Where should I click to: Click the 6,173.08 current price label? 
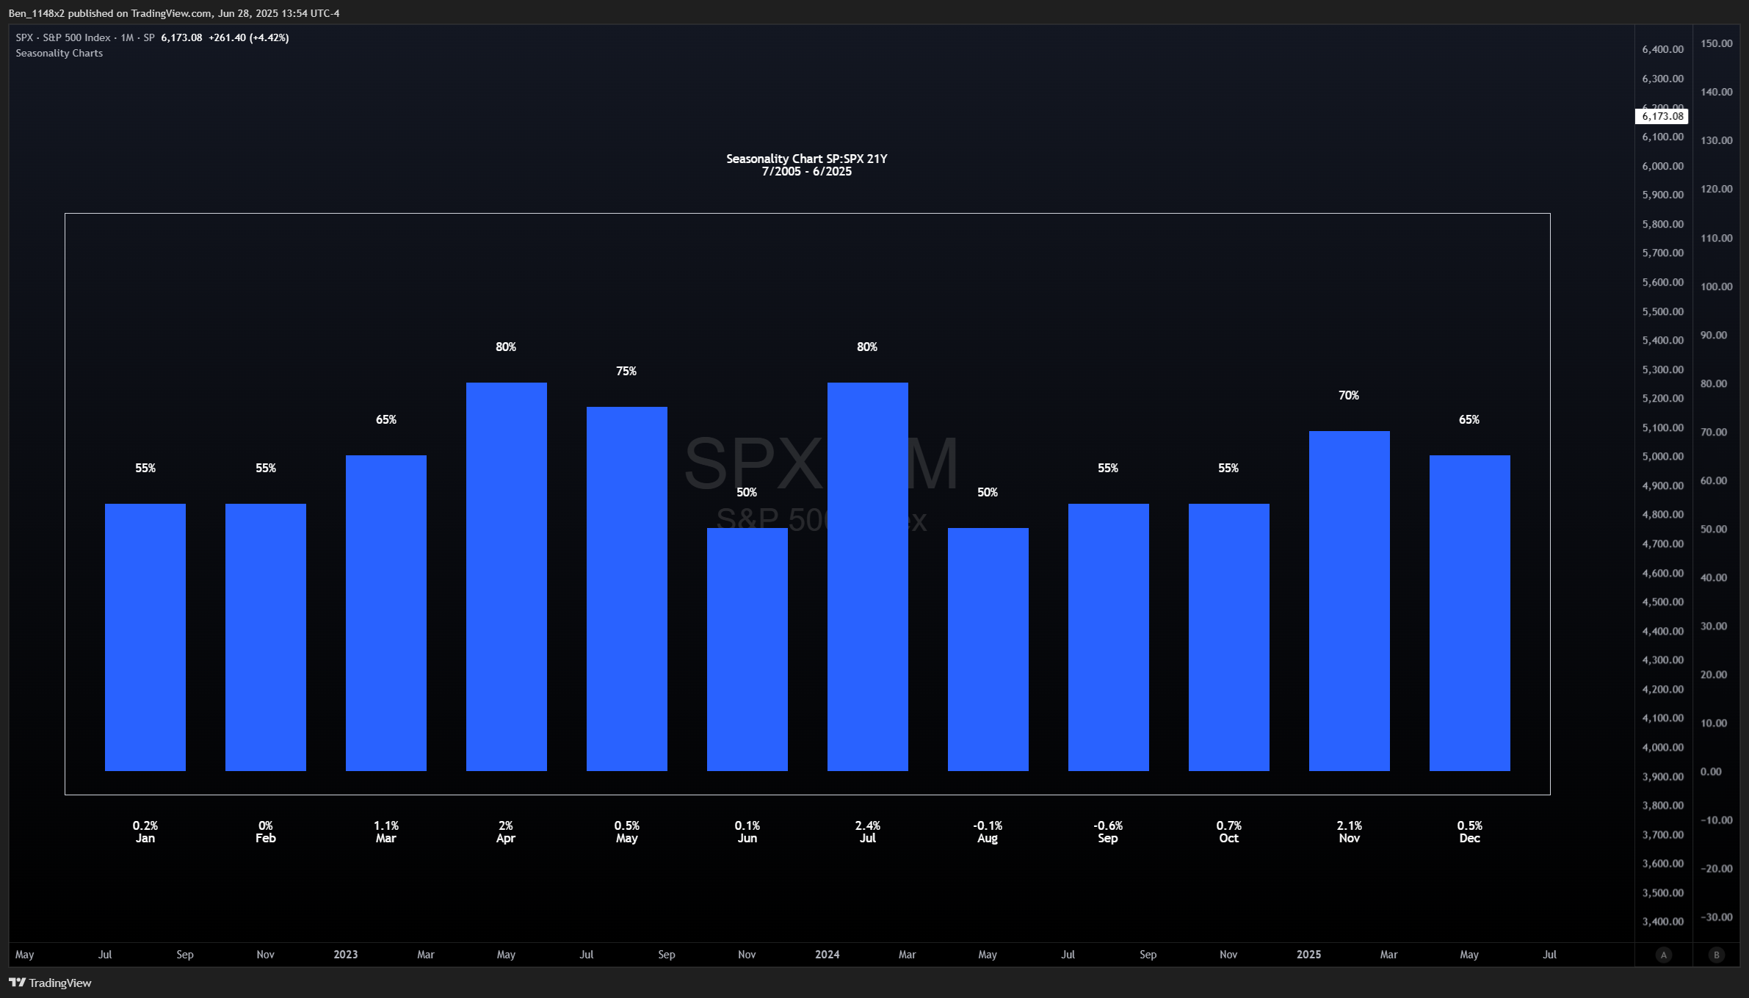[x=1662, y=116]
